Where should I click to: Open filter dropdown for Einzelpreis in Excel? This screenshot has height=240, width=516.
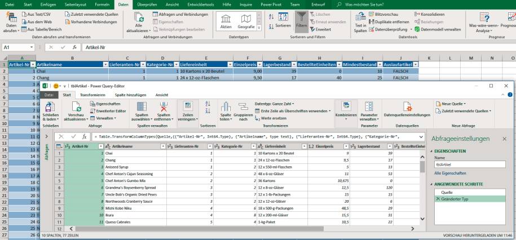click(x=261, y=64)
